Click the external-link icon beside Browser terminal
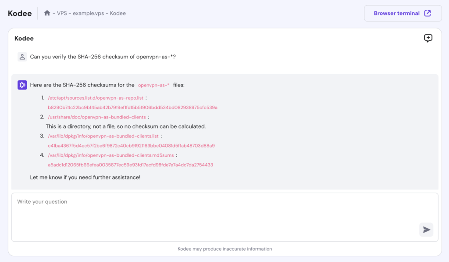449x262 pixels. pyautogui.click(x=427, y=13)
